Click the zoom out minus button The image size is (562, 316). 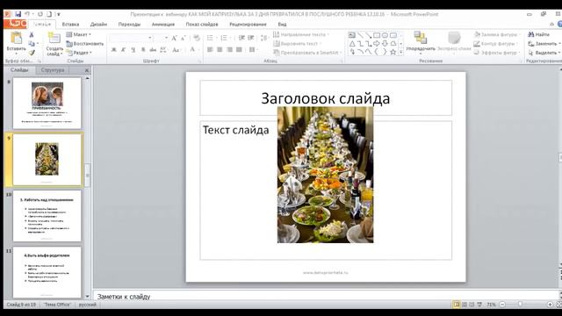[x=502, y=305]
